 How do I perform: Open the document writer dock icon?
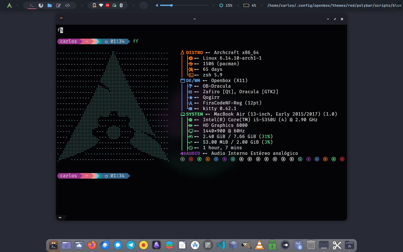pyautogui.click(x=182, y=245)
